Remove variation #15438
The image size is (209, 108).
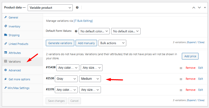(x=190, y=68)
